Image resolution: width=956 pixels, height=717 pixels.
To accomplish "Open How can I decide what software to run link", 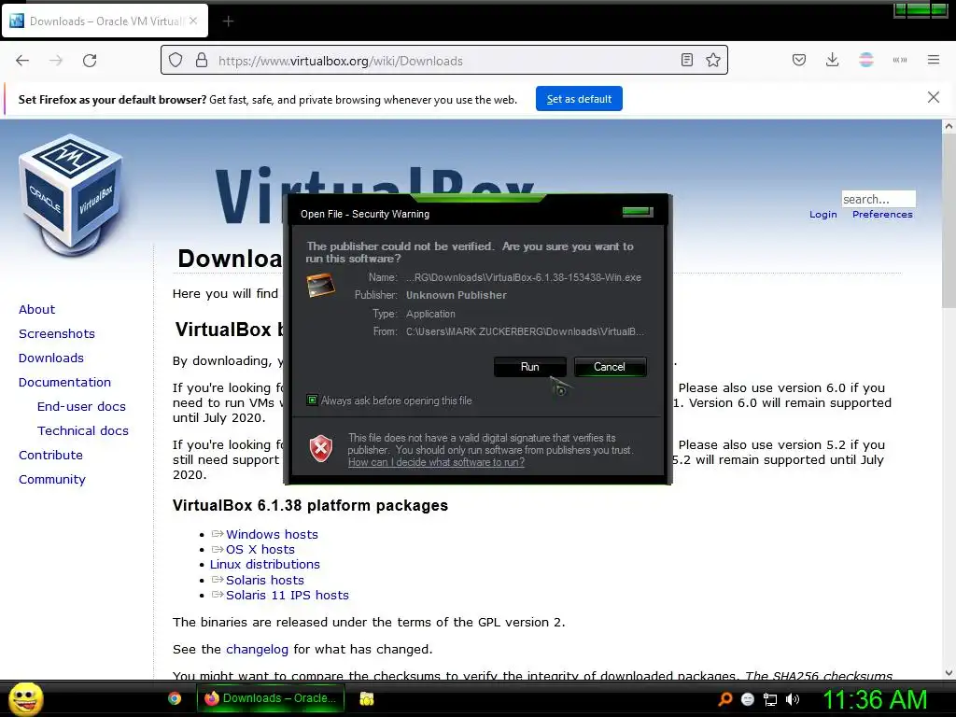I will point(436,462).
